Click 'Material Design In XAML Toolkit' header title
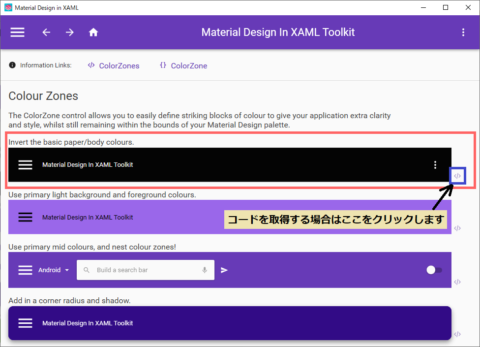Image resolution: width=480 pixels, height=347 pixels. tap(278, 32)
